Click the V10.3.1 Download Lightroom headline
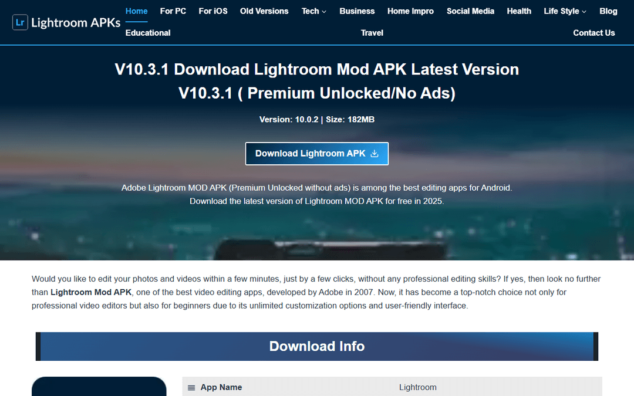The width and height of the screenshot is (634, 396). [x=316, y=81]
